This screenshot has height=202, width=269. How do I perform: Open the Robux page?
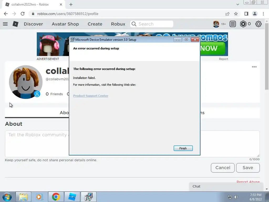(118, 24)
